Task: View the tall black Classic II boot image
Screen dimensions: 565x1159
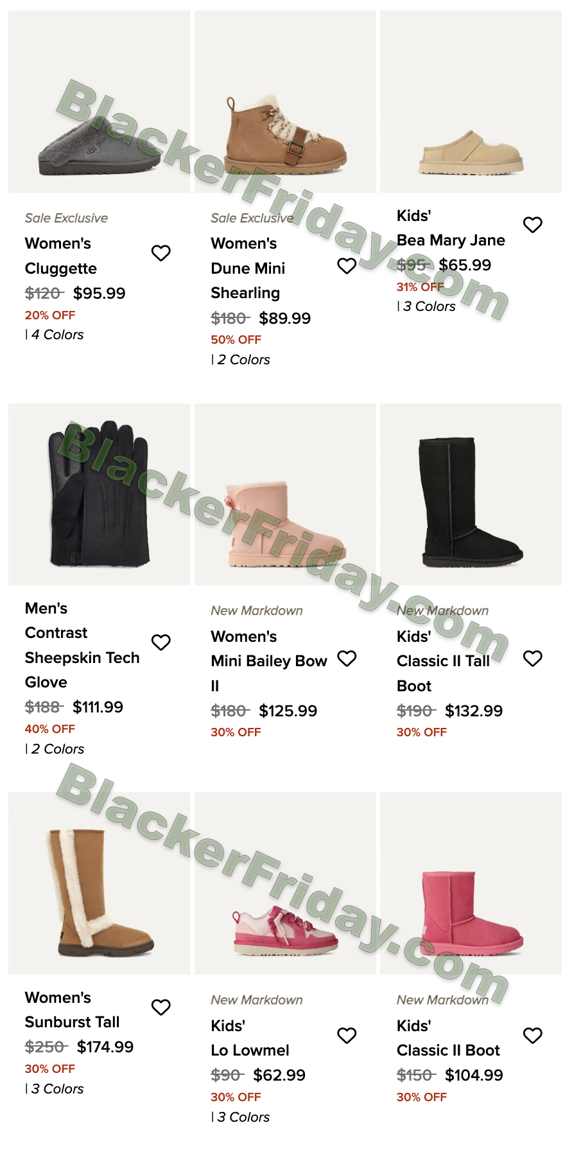Action: [471, 494]
